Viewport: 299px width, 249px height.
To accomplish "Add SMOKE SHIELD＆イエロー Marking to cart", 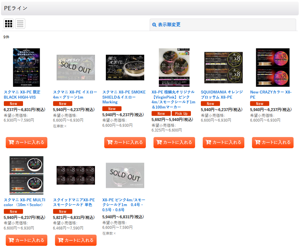I will point(125,142).
